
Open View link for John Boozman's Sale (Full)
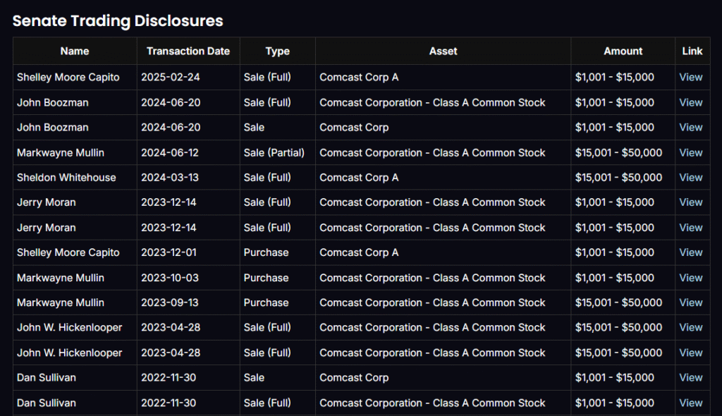[690, 102]
